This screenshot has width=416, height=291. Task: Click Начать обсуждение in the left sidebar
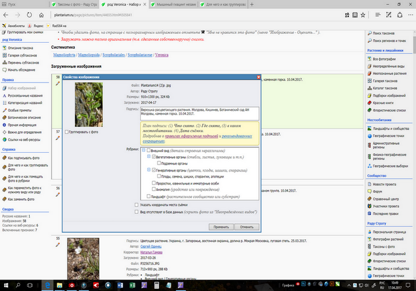click(26, 71)
